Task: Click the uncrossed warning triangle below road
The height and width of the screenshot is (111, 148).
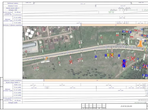Action: 59,62
